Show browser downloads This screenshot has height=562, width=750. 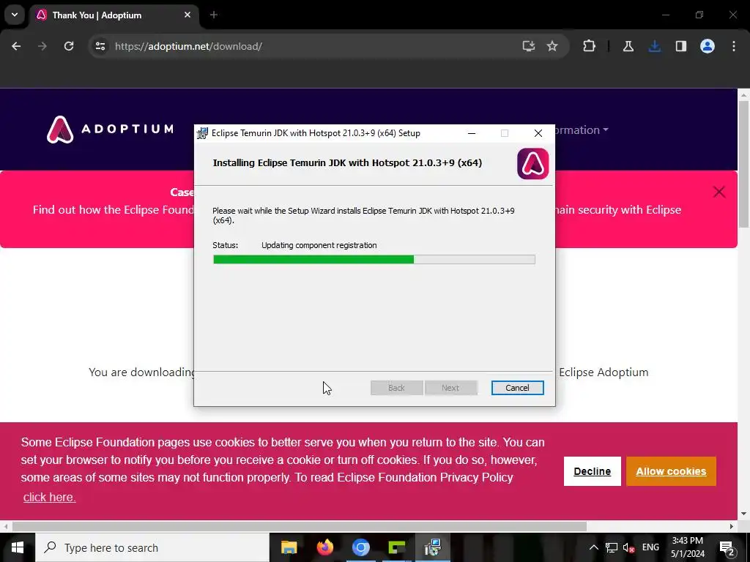click(655, 46)
